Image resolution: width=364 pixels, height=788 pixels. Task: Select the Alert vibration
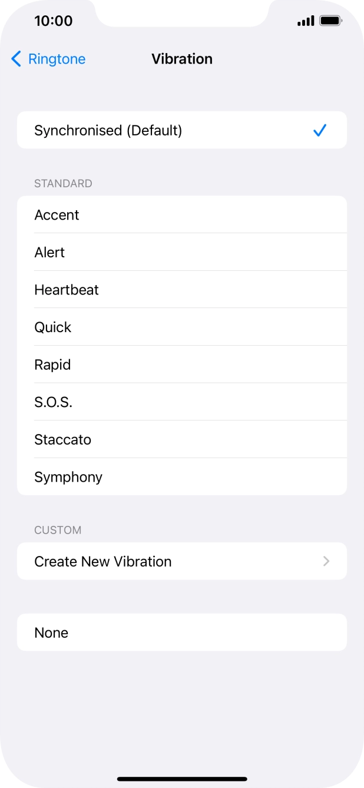pyautogui.click(x=49, y=252)
